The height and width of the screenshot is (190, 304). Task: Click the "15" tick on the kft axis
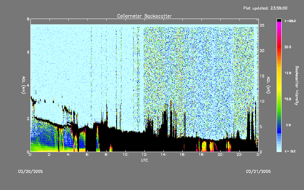click(x=262, y=76)
